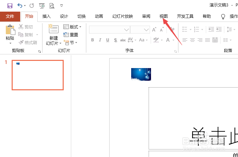Justify text alignment icon
238x157 pixels.
coord(208,40)
